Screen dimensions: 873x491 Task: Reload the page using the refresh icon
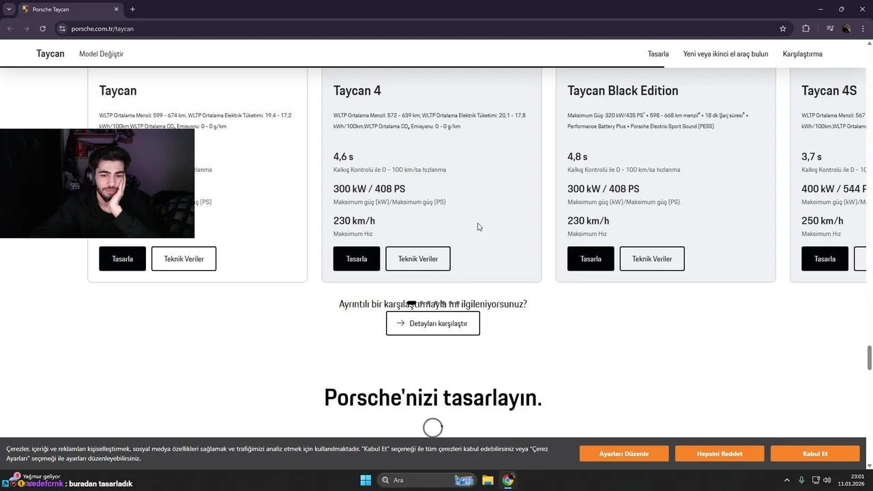tap(42, 29)
